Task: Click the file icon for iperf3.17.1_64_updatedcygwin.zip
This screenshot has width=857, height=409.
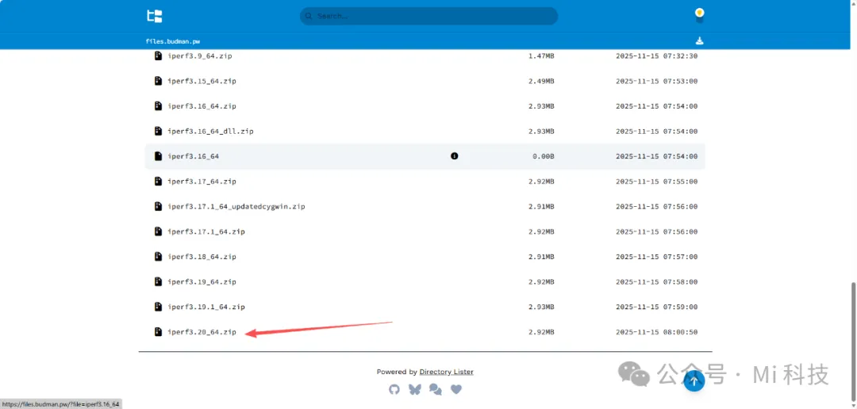Action: pos(158,206)
